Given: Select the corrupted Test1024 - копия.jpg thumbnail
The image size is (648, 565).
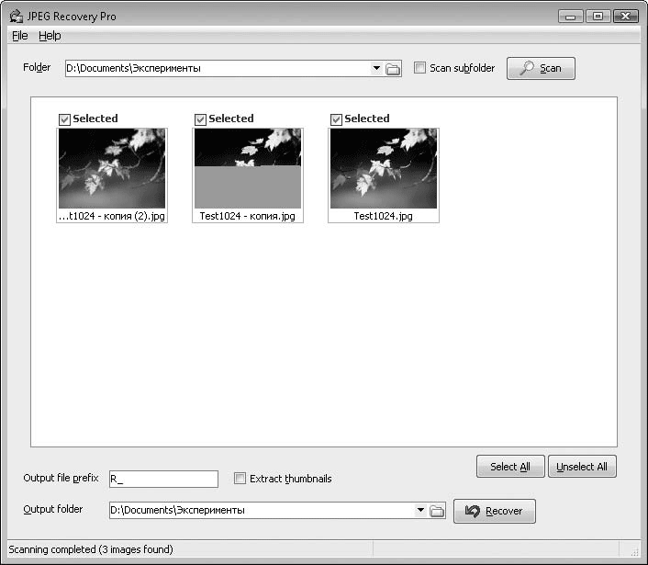Looking at the screenshot, I should coord(248,168).
